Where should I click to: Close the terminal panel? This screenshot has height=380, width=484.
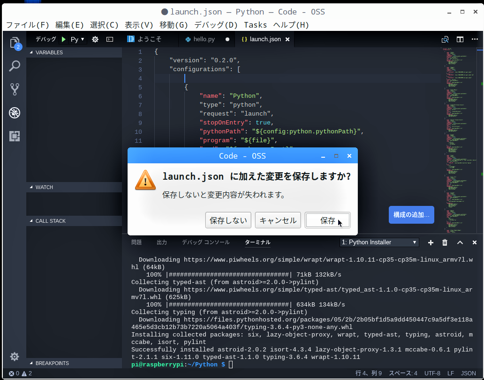475,243
